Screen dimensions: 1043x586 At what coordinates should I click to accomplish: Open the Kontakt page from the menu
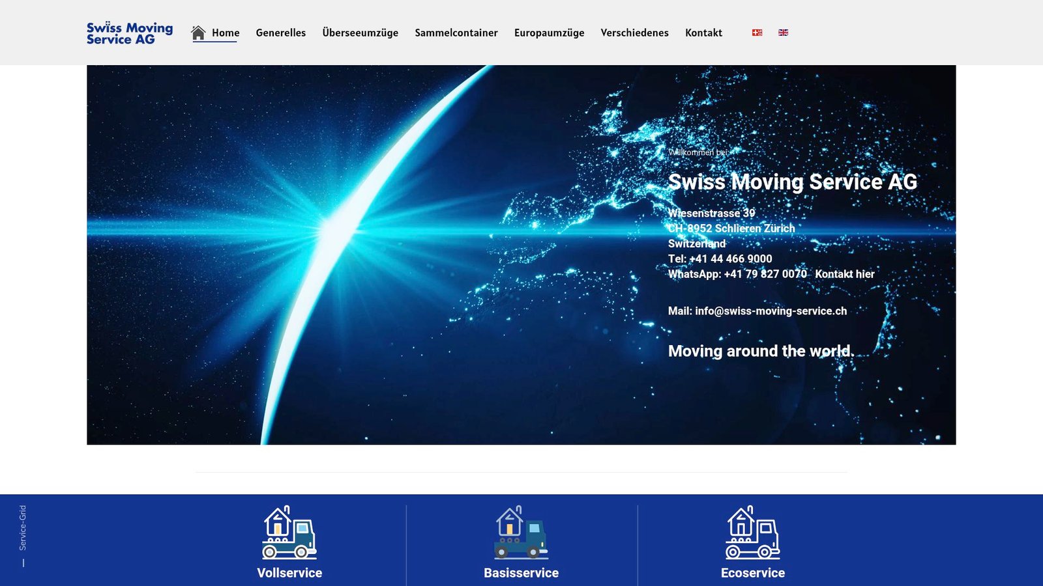703,33
